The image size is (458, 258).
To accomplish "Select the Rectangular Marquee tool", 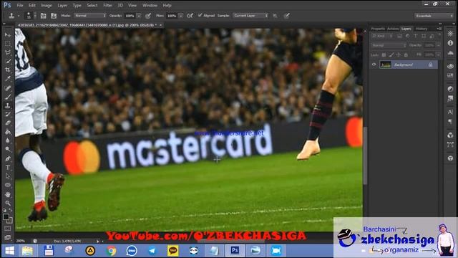I will 8,44.
